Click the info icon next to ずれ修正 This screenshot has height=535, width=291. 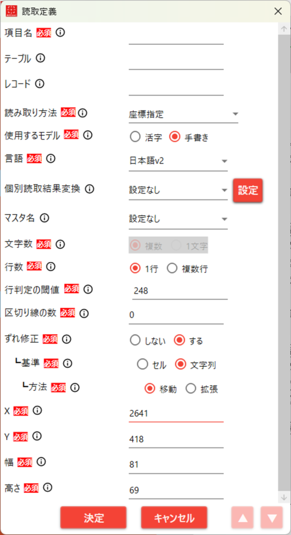click(x=66, y=339)
